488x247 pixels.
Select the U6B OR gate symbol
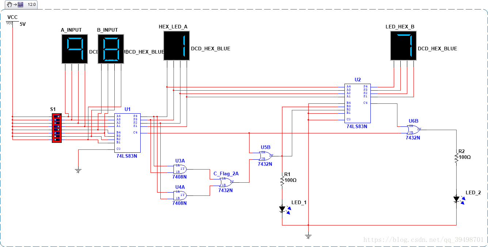pyautogui.click(x=413, y=130)
